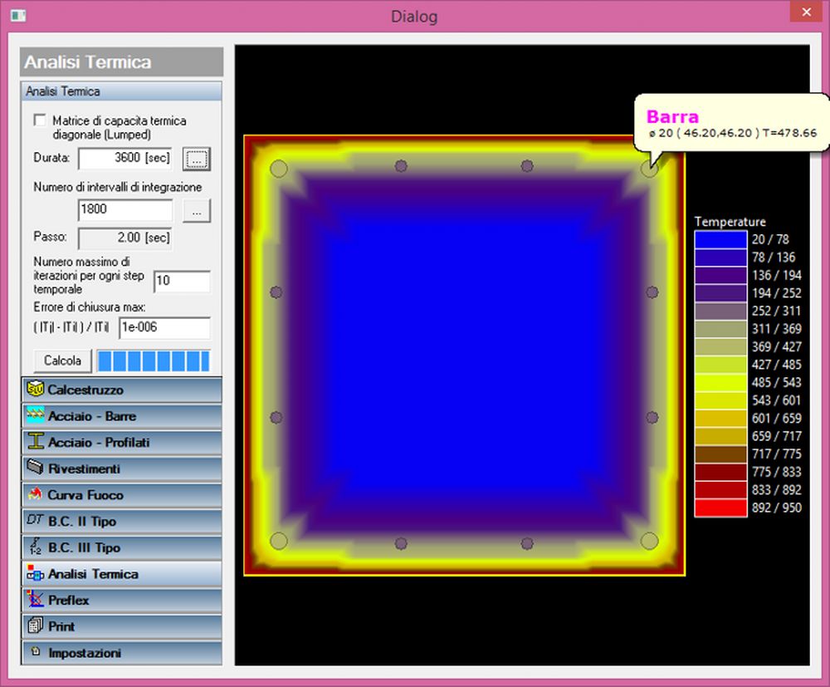Viewport: 830px width, 687px height.
Task: Click the ellipsis button beside the 1800 field
Action: click(x=197, y=211)
